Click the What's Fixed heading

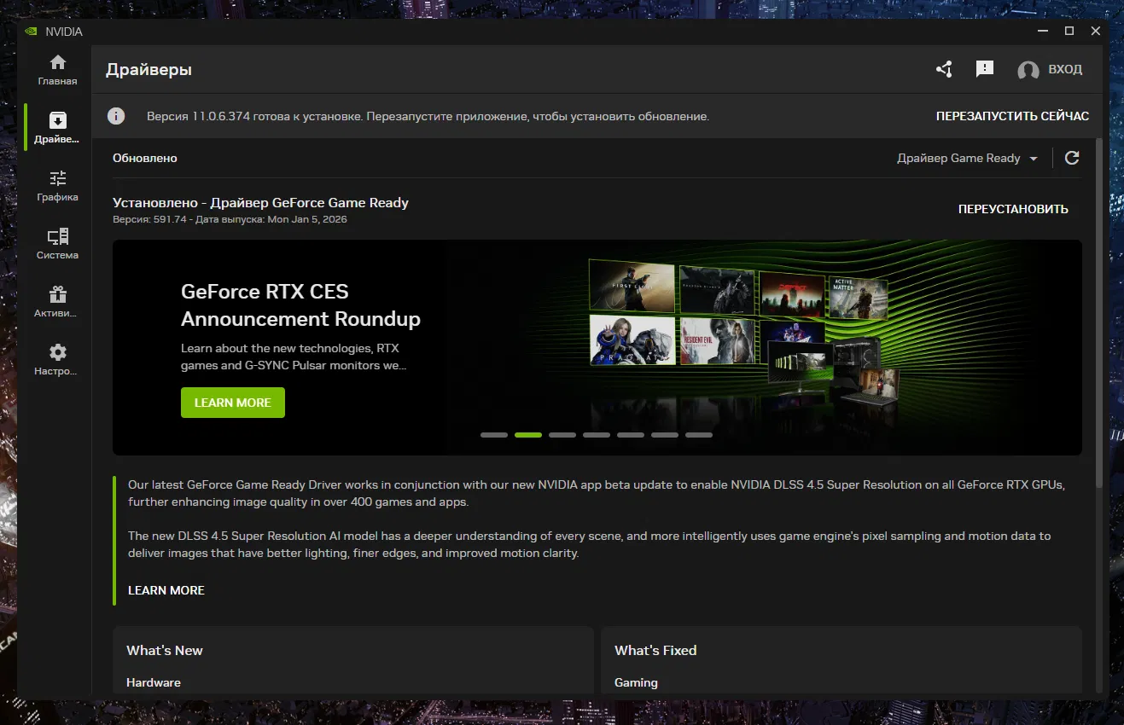coord(655,650)
